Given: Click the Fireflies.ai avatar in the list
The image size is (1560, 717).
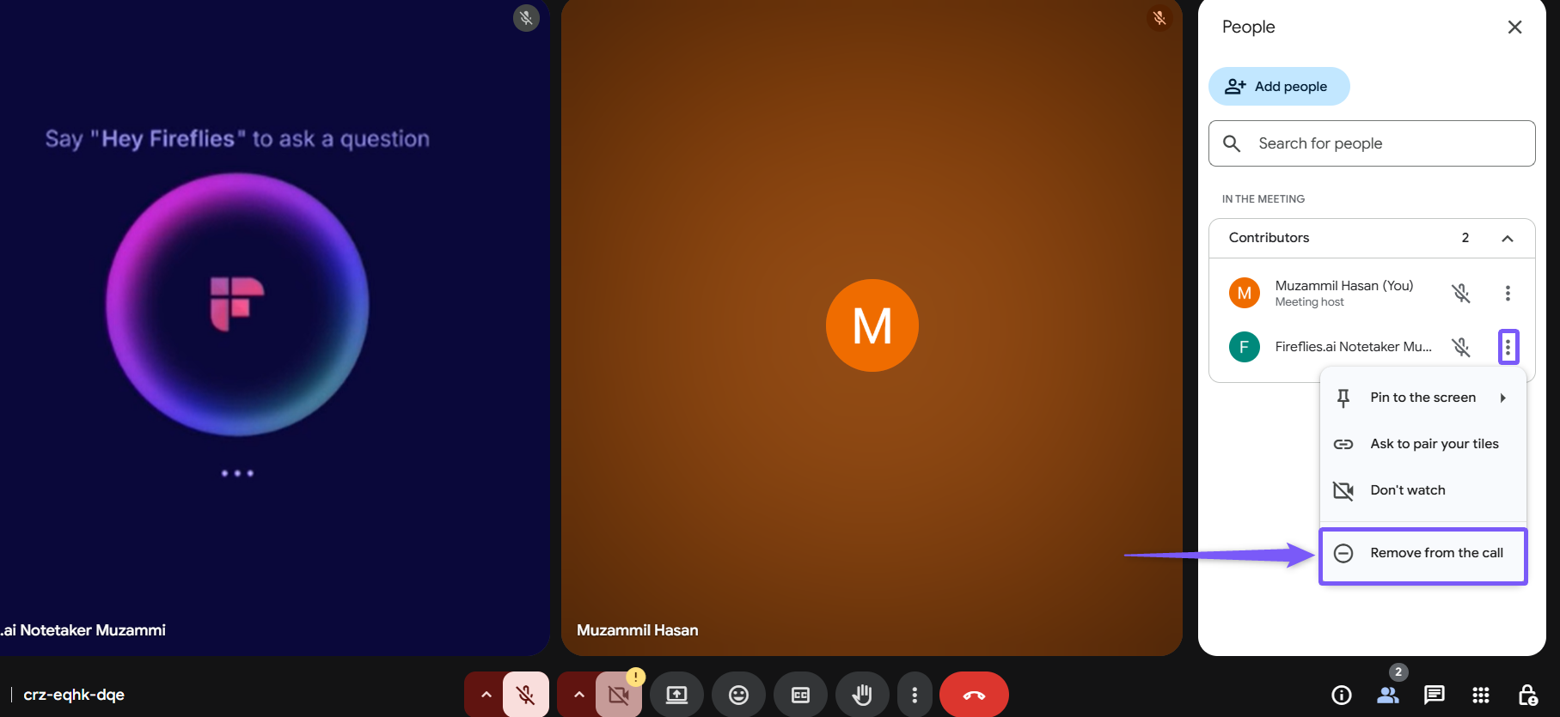Looking at the screenshot, I should pos(1245,347).
